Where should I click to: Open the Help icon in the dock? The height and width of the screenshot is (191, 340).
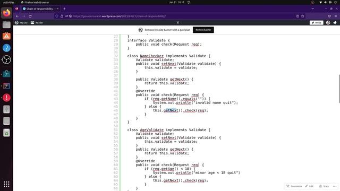coord(6,48)
